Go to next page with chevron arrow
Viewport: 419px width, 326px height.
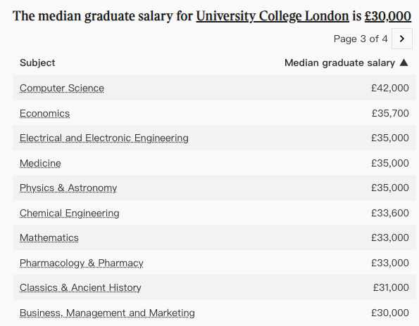[402, 39]
